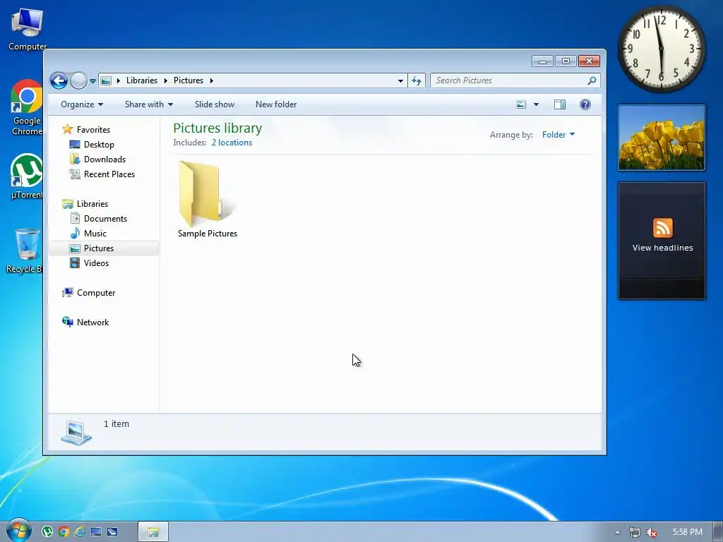
Task: Open the recent pages dropdown arrow
Action: (92, 81)
